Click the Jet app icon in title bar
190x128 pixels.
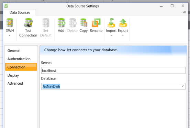click(x=6, y=6)
